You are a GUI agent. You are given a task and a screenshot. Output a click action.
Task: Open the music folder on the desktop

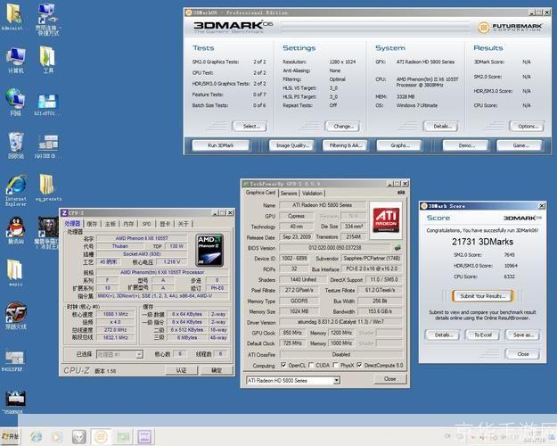click(x=15, y=272)
